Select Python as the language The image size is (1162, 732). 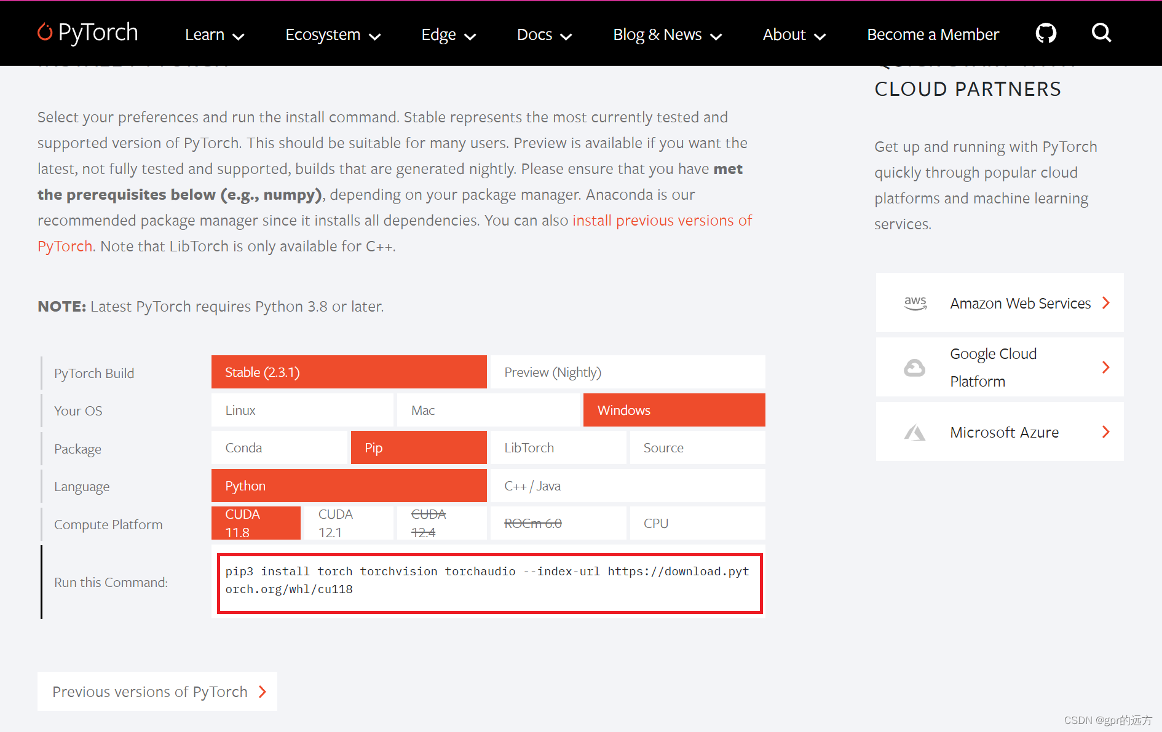click(x=349, y=486)
